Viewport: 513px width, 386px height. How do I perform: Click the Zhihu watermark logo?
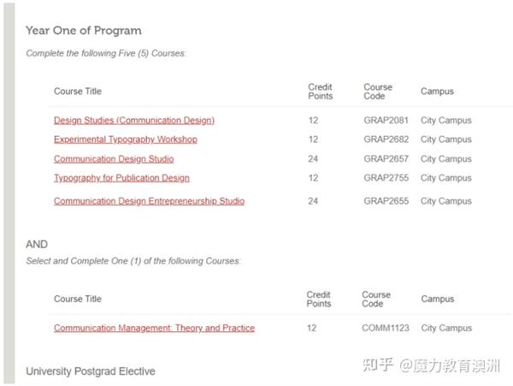pyautogui.click(x=378, y=365)
